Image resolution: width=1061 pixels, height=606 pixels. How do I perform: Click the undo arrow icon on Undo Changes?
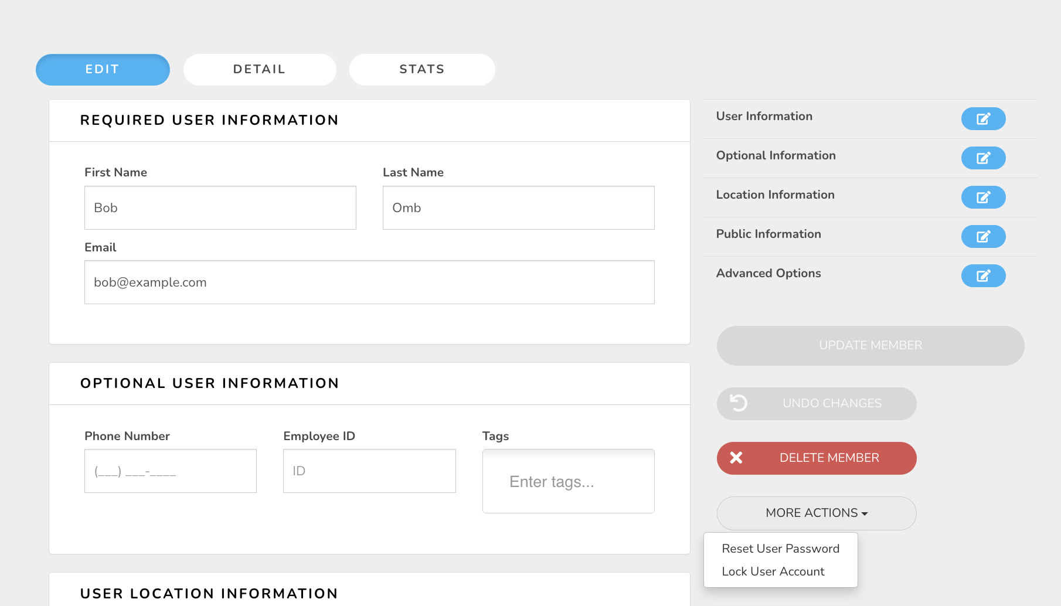739,403
